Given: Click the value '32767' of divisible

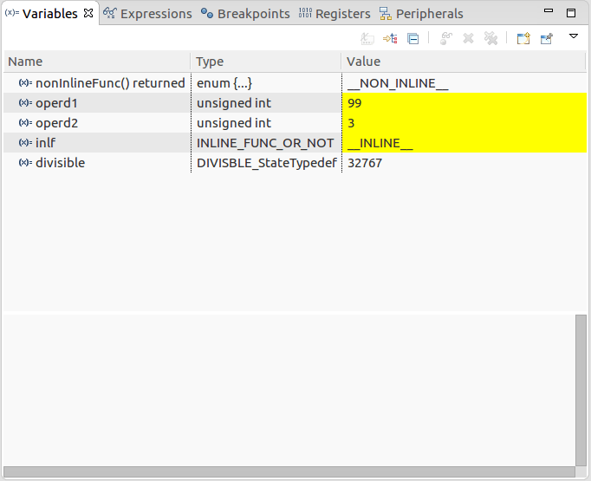Looking at the screenshot, I should (x=464, y=163).
